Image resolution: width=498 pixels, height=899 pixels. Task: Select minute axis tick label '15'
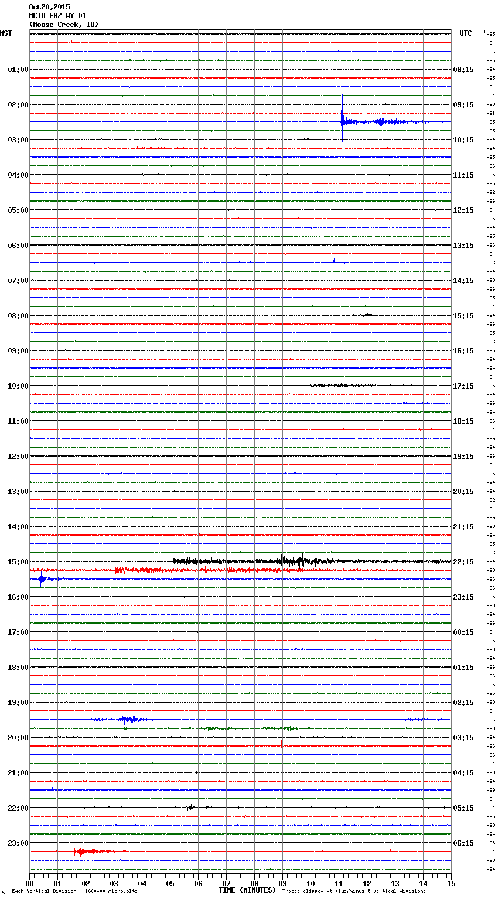(451, 883)
